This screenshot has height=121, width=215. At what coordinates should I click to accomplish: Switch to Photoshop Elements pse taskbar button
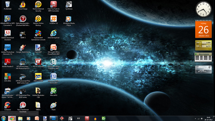(x=53, y=118)
